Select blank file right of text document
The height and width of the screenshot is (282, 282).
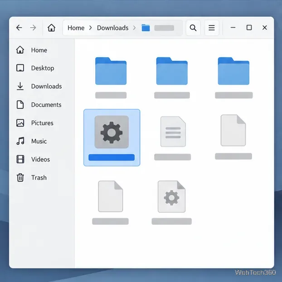[x=233, y=130]
